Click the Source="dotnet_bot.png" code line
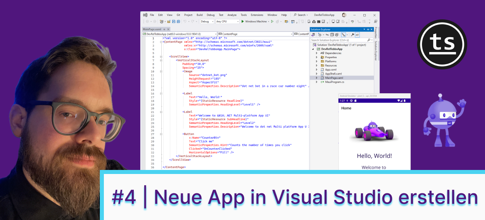The image size is (485, 220). click(x=208, y=75)
